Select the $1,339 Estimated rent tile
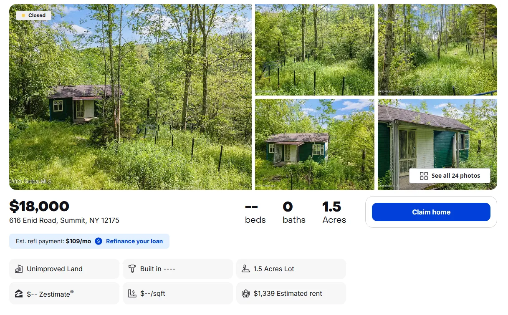Viewport: 508px width, 315px height. (291, 293)
